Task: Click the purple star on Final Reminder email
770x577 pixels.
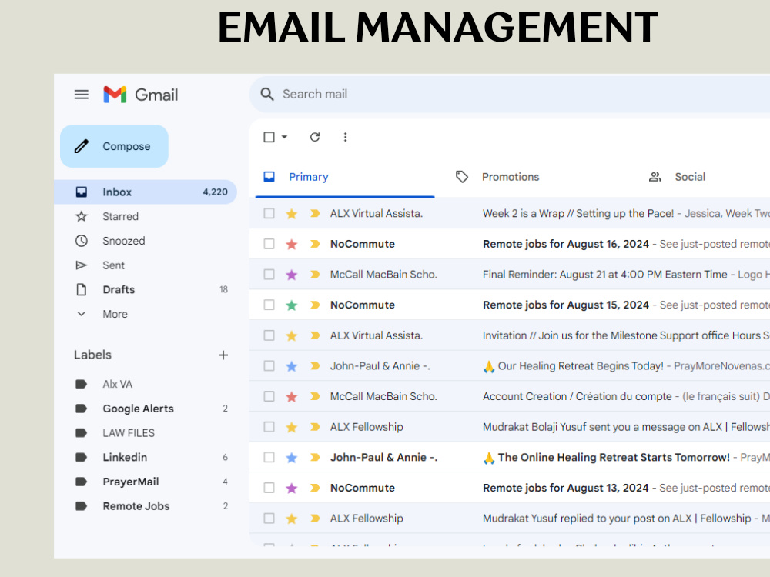Action: (x=292, y=275)
